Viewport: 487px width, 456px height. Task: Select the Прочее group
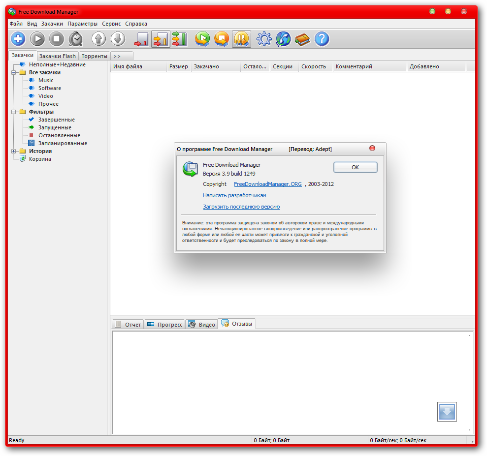click(x=48, y=104)
